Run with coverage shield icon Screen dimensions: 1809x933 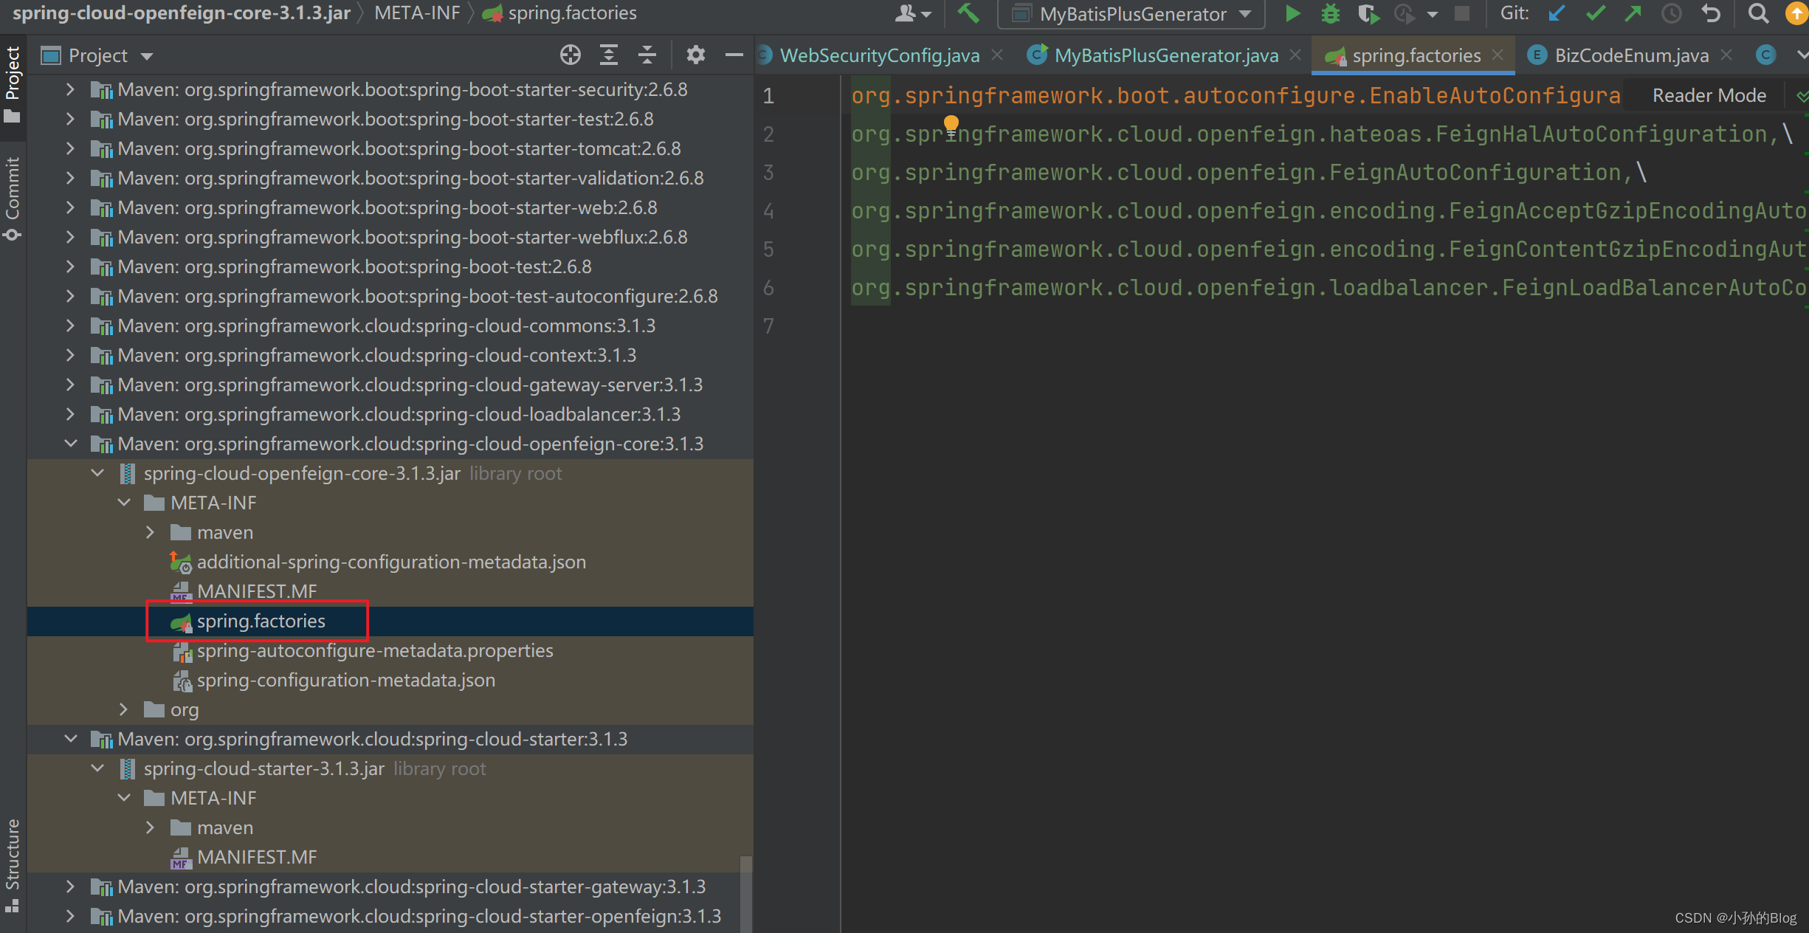pyautogui.click(x=1368, y=13)
